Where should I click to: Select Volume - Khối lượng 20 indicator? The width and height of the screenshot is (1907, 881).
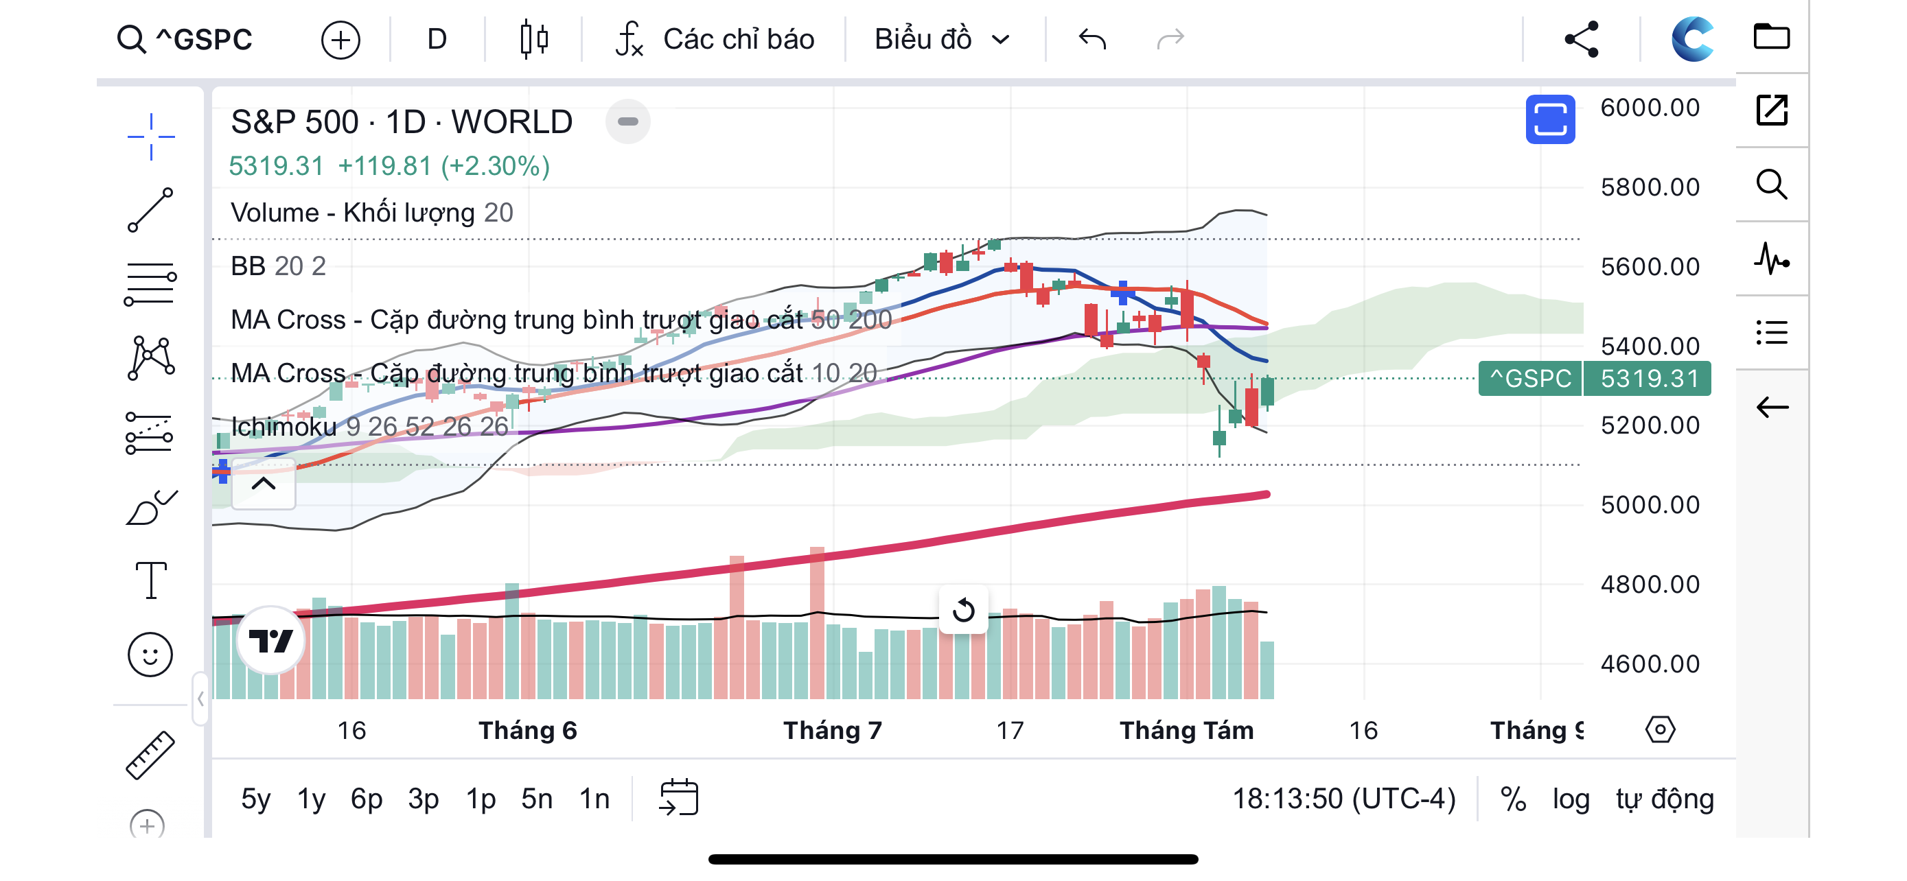click(x=371, y=212)
